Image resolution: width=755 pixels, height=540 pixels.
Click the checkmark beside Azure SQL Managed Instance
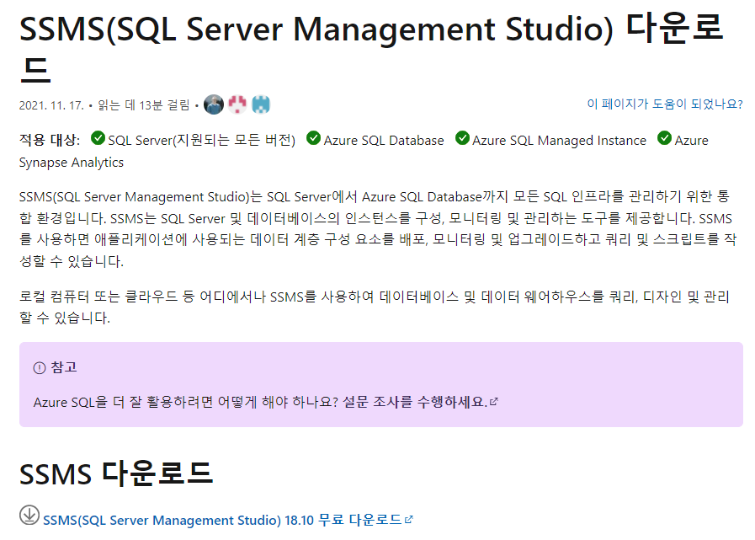coord(462,138)
